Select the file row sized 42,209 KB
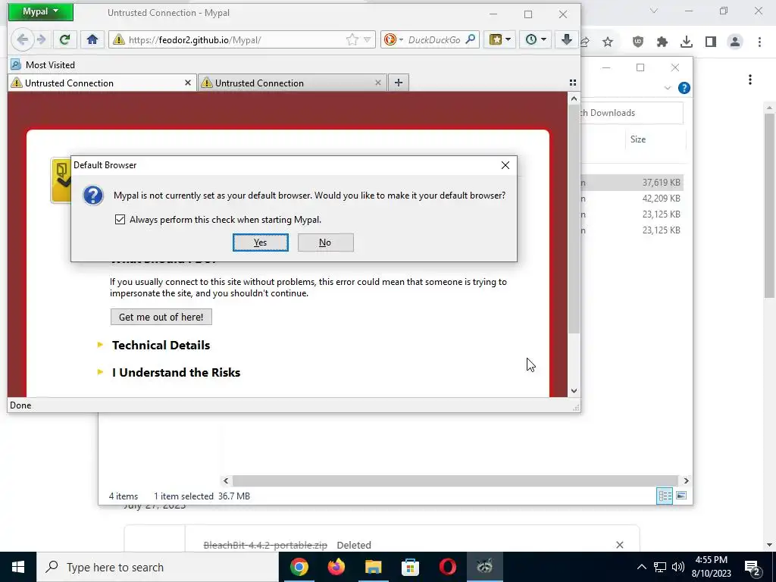 [x=631, y=199]
